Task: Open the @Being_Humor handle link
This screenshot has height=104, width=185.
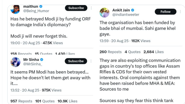Action: [x=36, y=11]
